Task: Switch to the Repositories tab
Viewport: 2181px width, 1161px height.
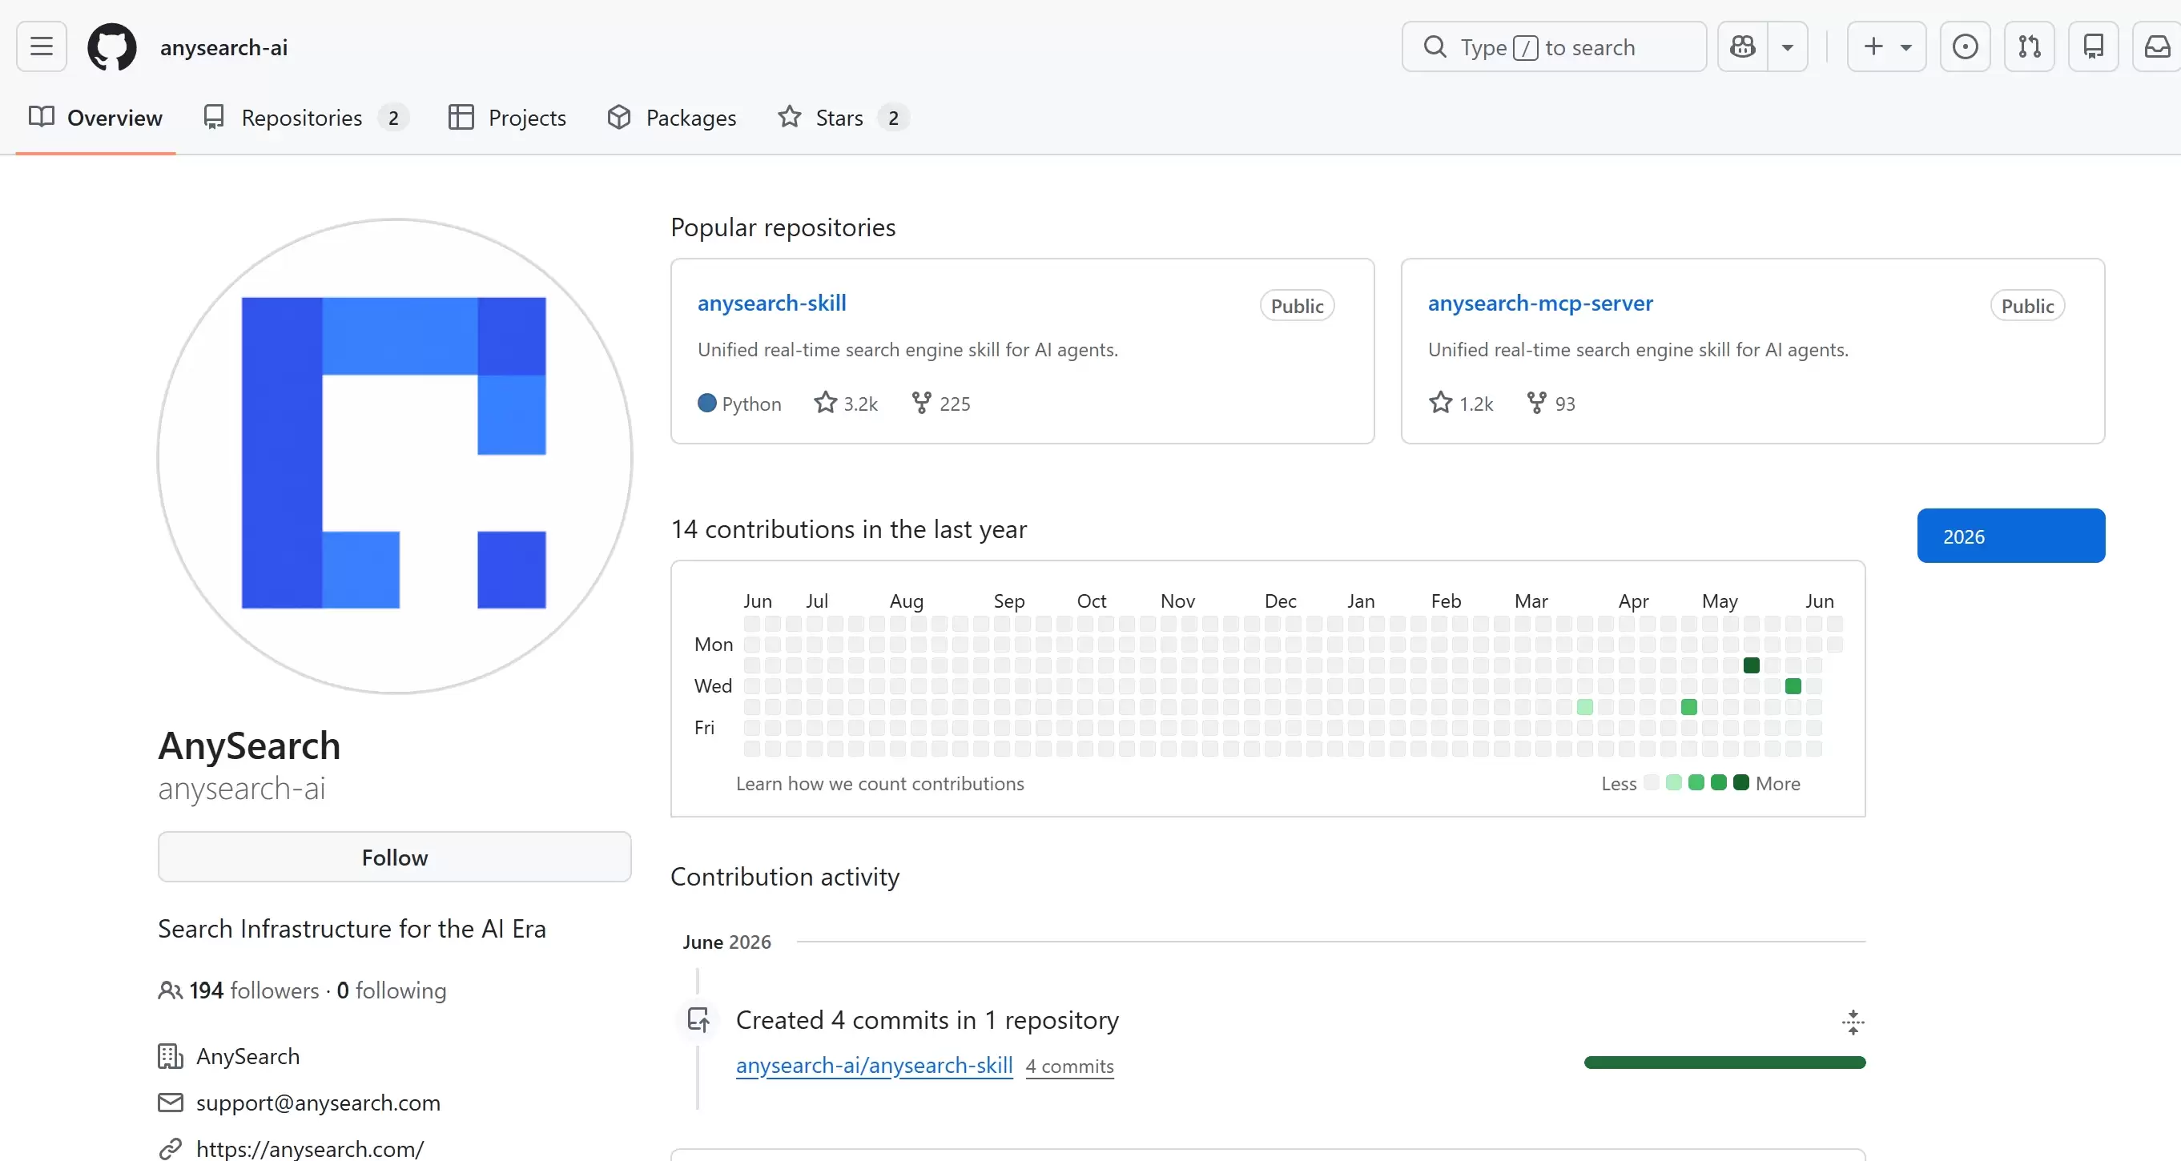Action: click(x=306, y=118)
